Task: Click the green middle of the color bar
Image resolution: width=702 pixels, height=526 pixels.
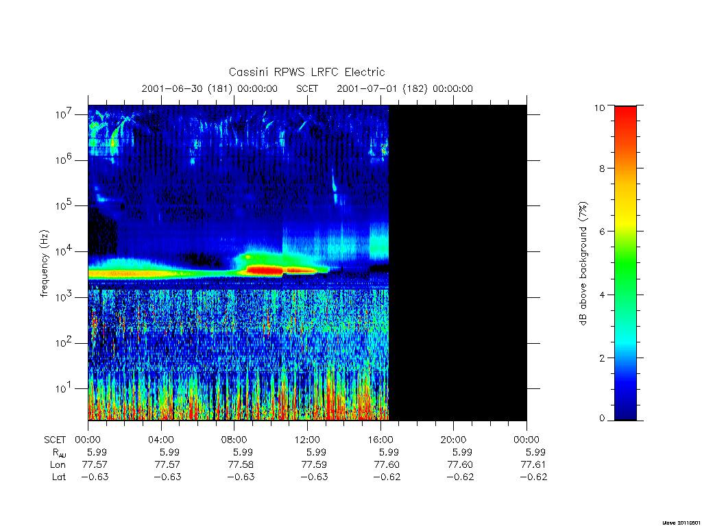Action: (x=625, y=264)
